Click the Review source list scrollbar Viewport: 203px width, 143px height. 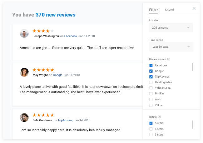pos(193,67)
